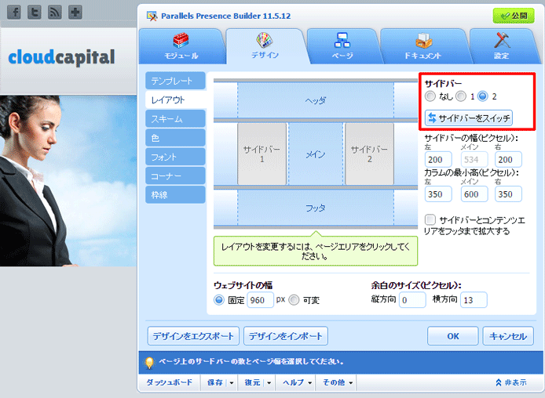Click the website width 960 input field
The image size is (545, 398).
coord(259,300)
